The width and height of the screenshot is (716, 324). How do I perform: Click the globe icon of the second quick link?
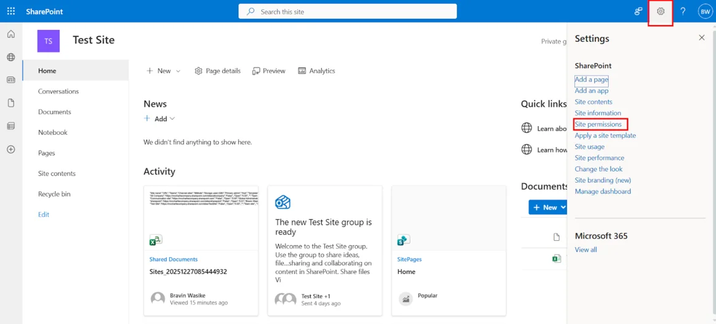[527, 149]
